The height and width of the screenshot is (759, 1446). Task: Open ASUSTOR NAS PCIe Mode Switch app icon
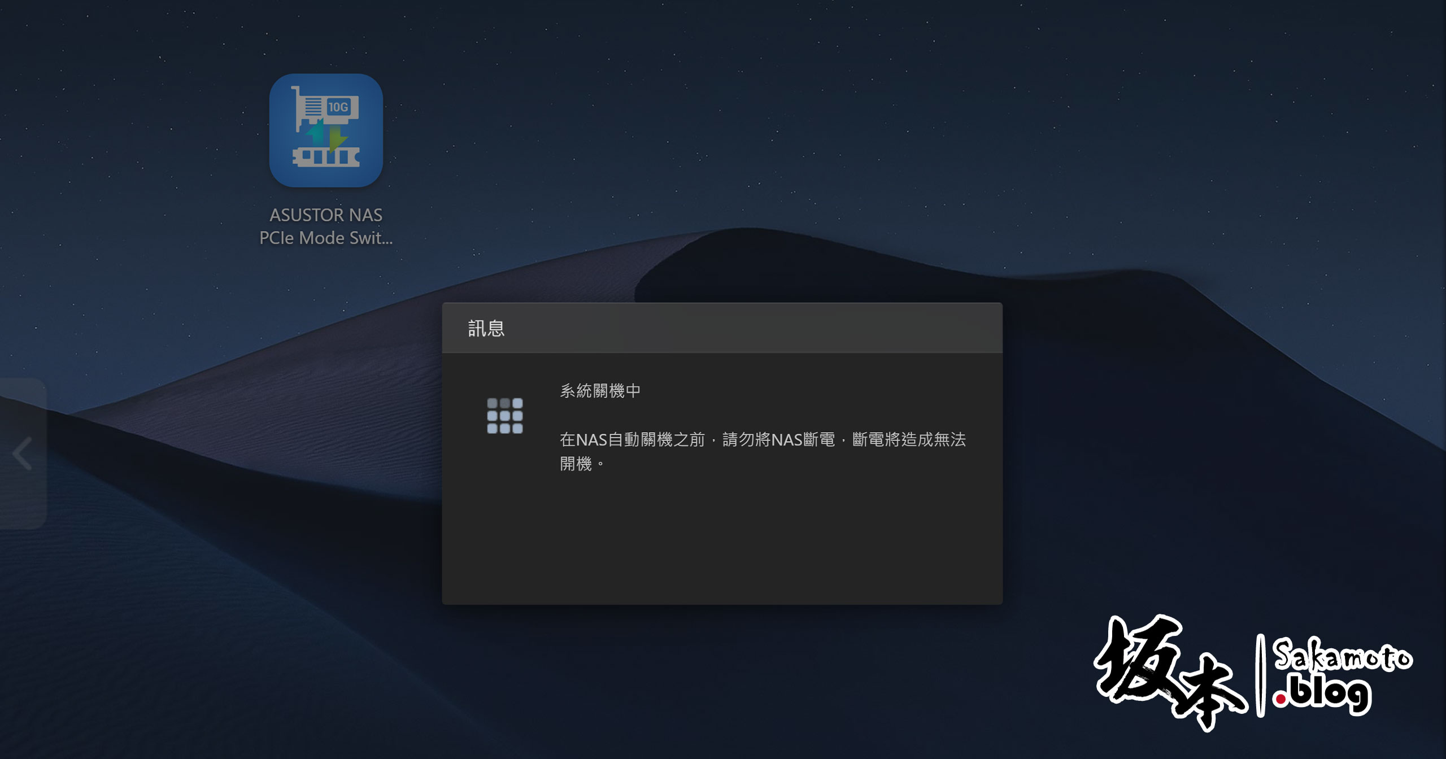point(326,130)
